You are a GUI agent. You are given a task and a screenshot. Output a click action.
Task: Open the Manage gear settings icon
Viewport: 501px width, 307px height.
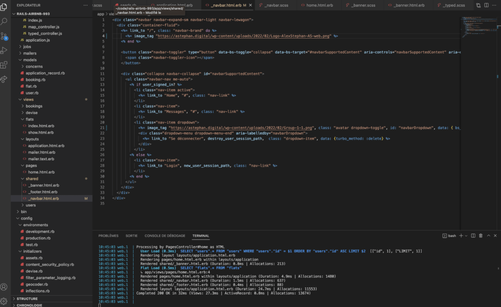[x=4, y=301]
